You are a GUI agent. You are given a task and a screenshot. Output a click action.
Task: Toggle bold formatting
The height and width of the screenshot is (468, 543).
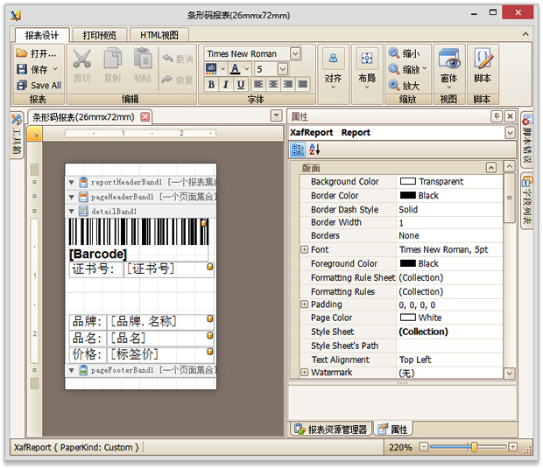(x=211, y=84)
